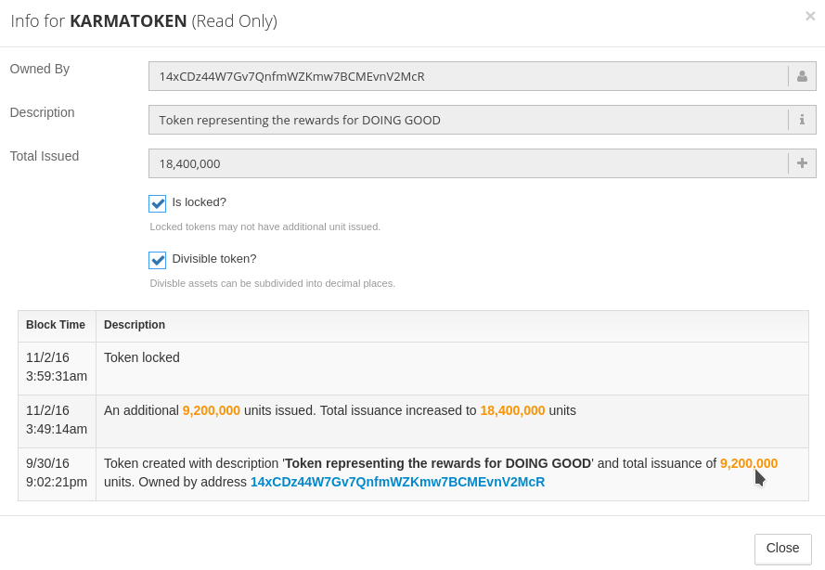The image size is (825, 570).
Task: Select the 9/30/16 token creation timestamp
Action: click(x=57, y=473)
